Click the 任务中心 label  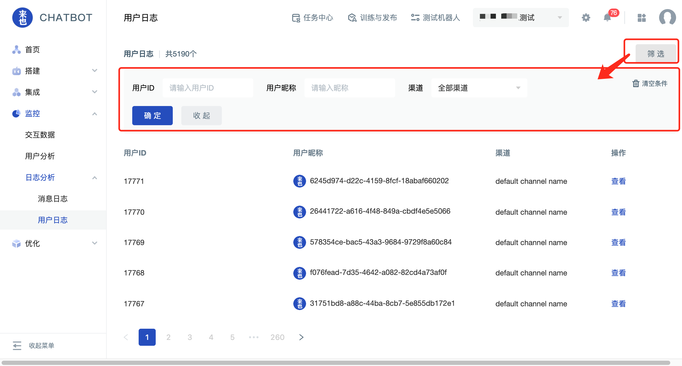tap(318, 18)
